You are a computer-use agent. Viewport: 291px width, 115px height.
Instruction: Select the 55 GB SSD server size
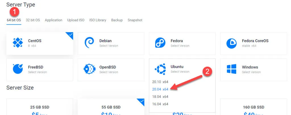coord(111,107)
